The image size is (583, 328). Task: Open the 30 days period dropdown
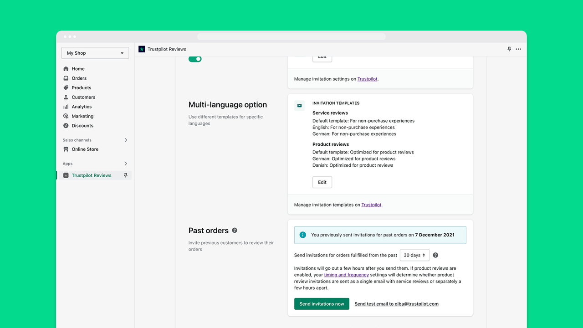pos(414,255)
